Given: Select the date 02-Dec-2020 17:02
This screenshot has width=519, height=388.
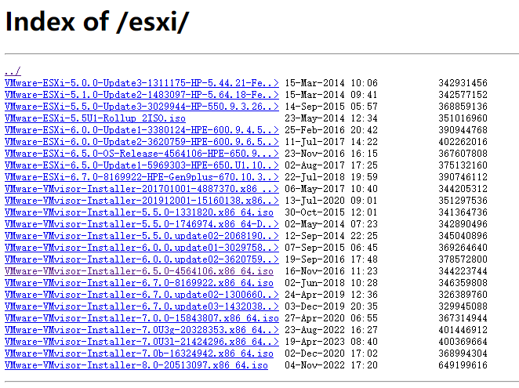Looking at the screenshot, I should point(331,354).
